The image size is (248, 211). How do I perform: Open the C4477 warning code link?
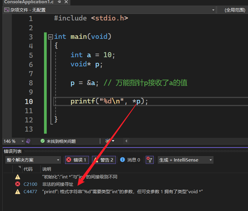click(x=30, y=192)
